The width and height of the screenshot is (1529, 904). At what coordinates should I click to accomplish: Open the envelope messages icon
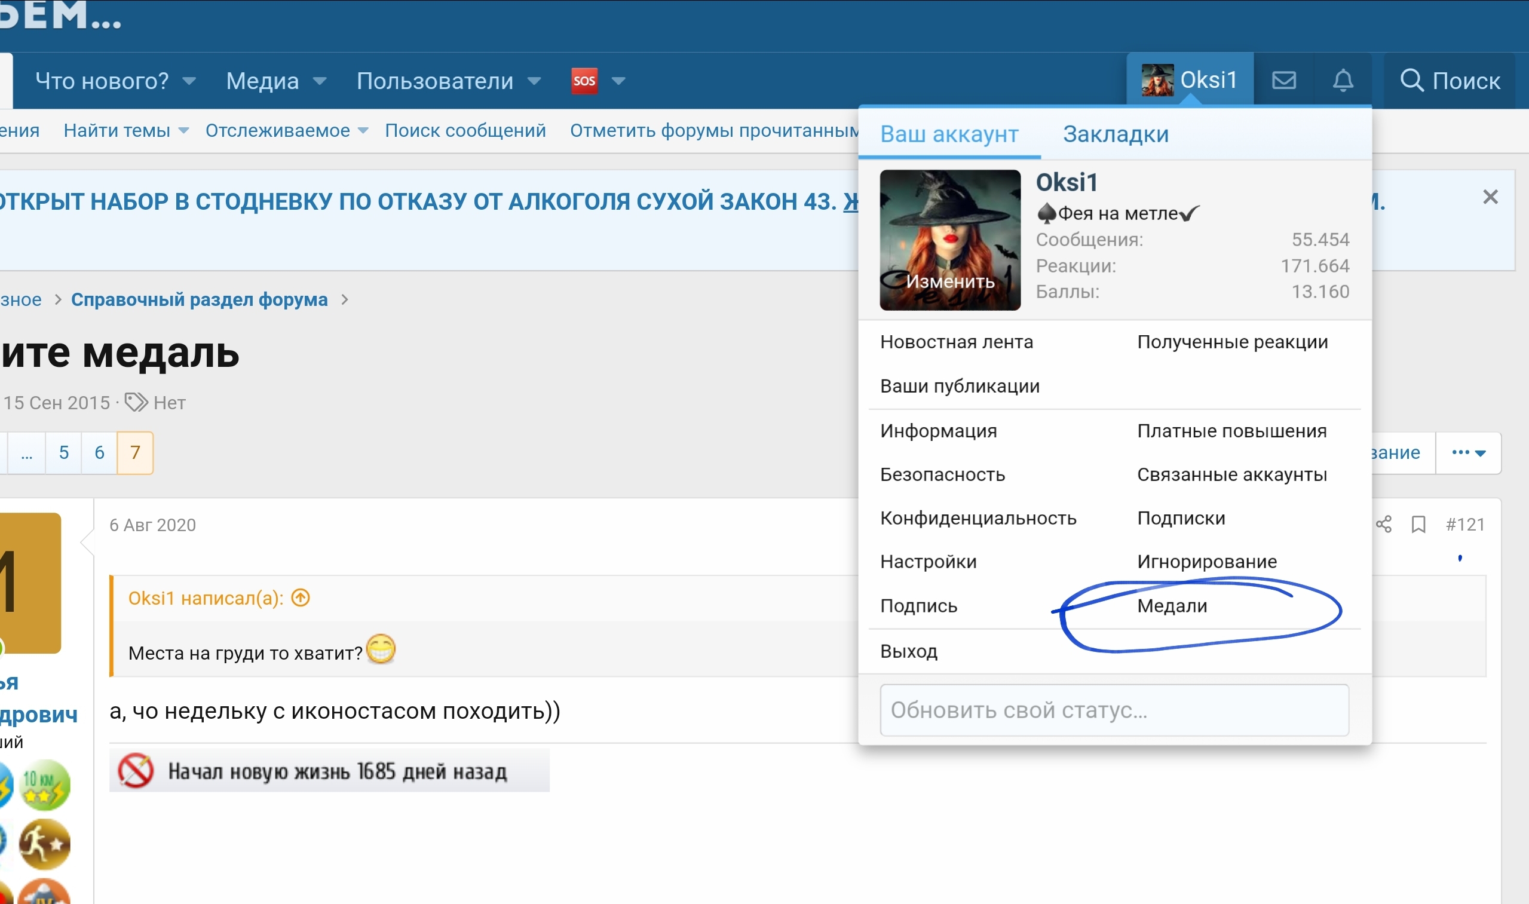coord(1283,81)
